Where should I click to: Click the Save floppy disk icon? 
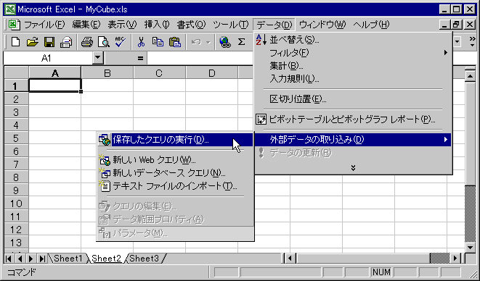tap(49, 42)
